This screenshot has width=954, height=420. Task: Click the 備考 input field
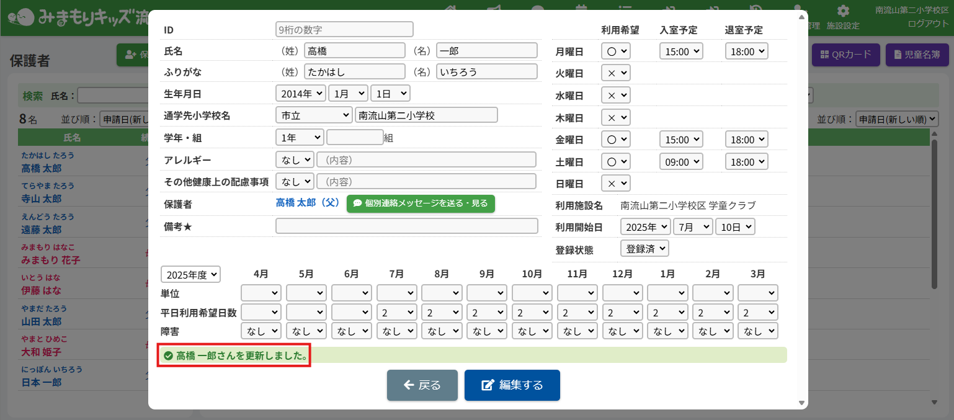coord(406,226)
